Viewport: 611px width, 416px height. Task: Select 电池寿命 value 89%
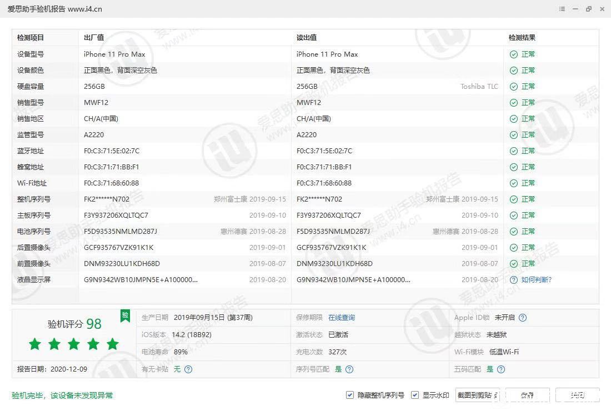pos(181,352)
